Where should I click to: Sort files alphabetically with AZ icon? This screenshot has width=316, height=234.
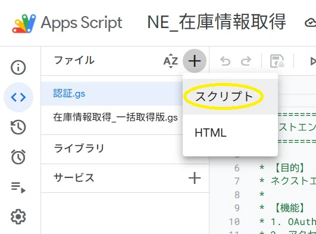171,61
